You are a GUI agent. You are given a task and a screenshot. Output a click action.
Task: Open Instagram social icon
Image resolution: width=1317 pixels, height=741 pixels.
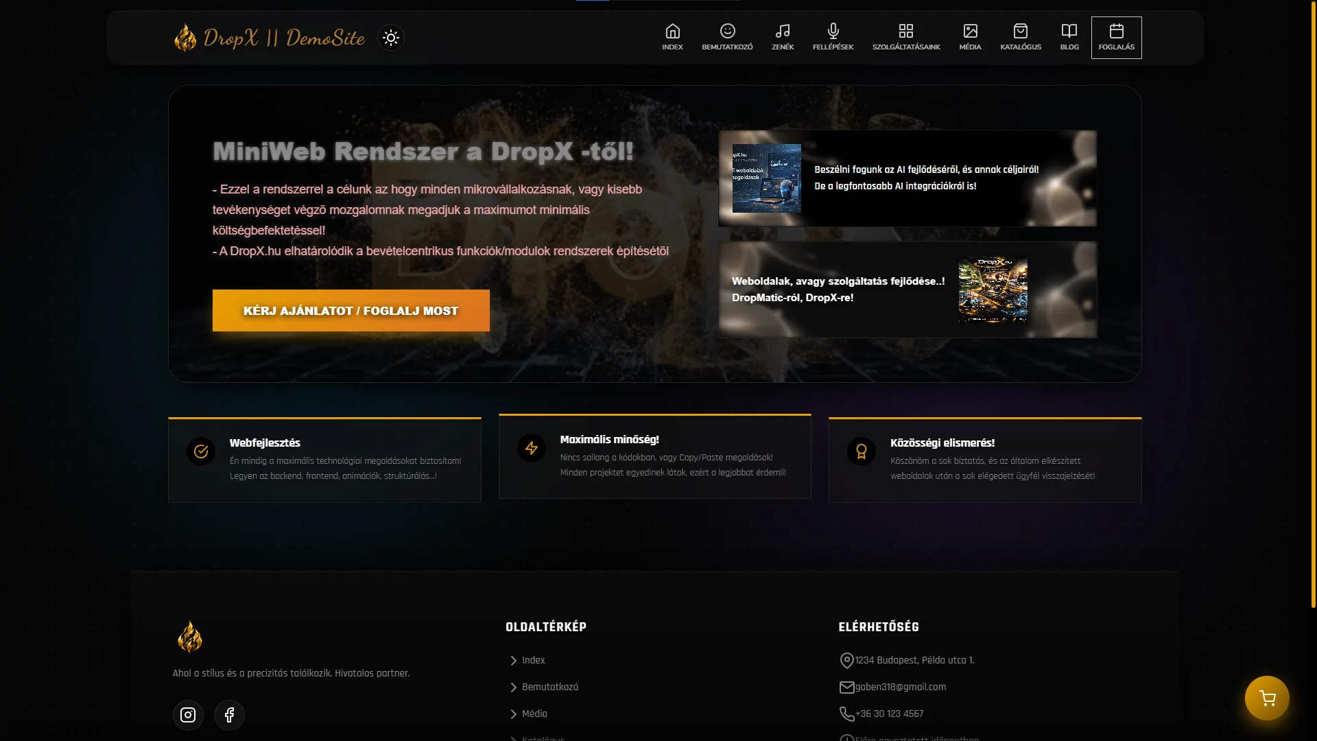pyautogui.click(x=188, y=715)
